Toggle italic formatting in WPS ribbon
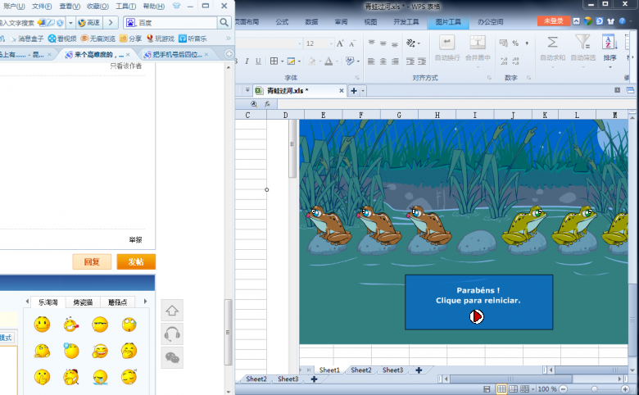639x395 pixels. point(246,61)
